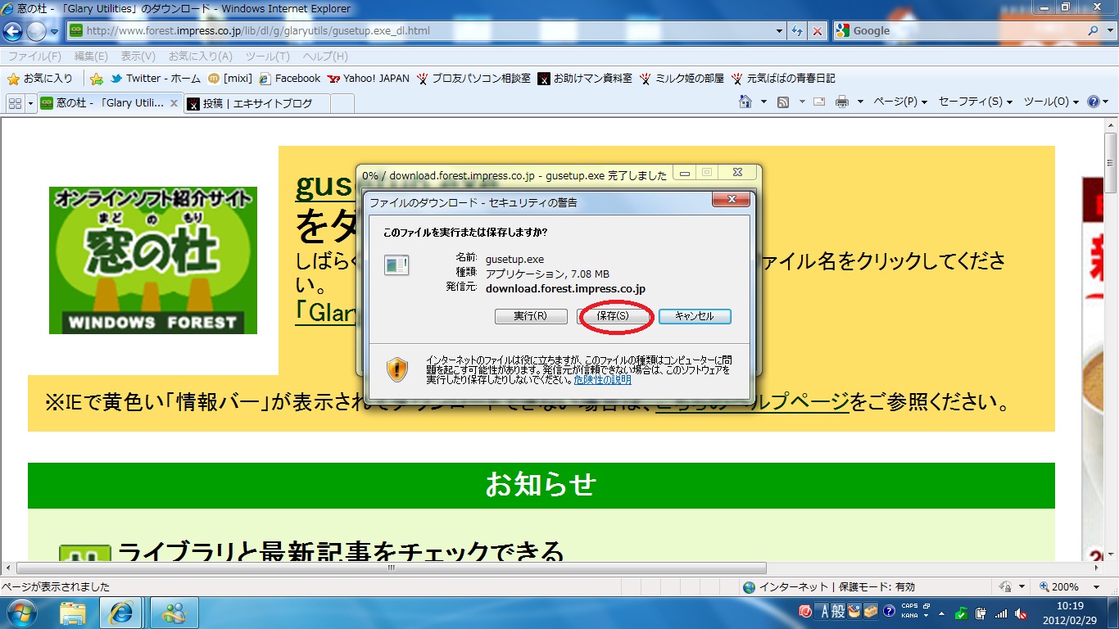The image size is (1119, 629).
Task: Click the Read Mail envelope icon
Action: coord(819,102)
